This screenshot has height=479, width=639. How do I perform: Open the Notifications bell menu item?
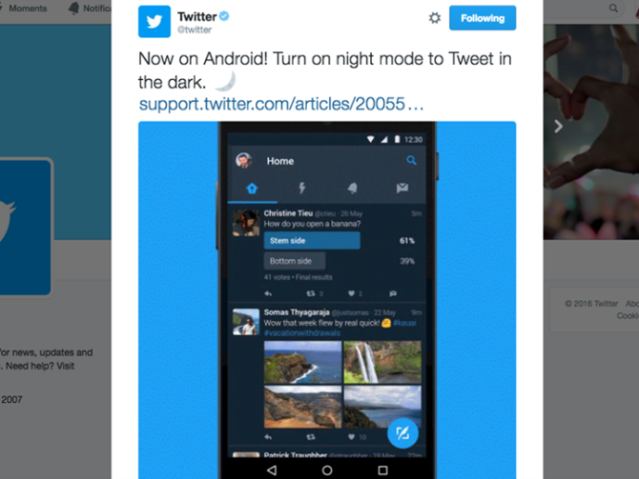tap(90, 9)
